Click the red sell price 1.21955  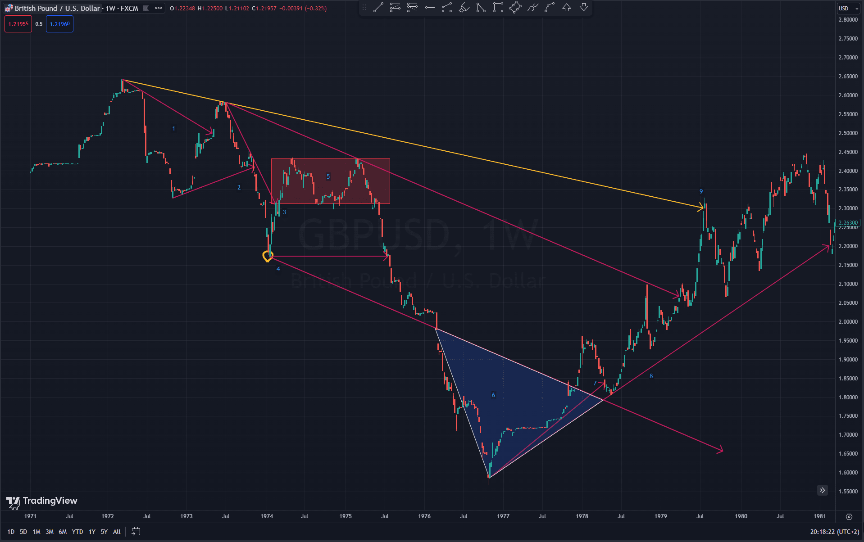pyautogui.click(x=18, y=24)
